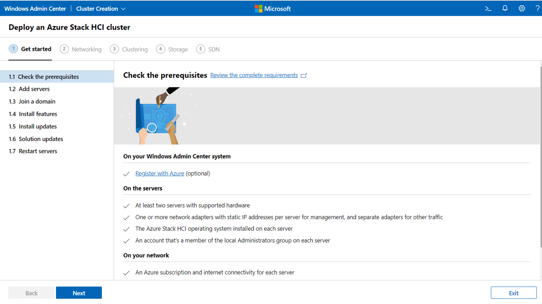Click the external link icon beside requirements

[x=304, y=75]
